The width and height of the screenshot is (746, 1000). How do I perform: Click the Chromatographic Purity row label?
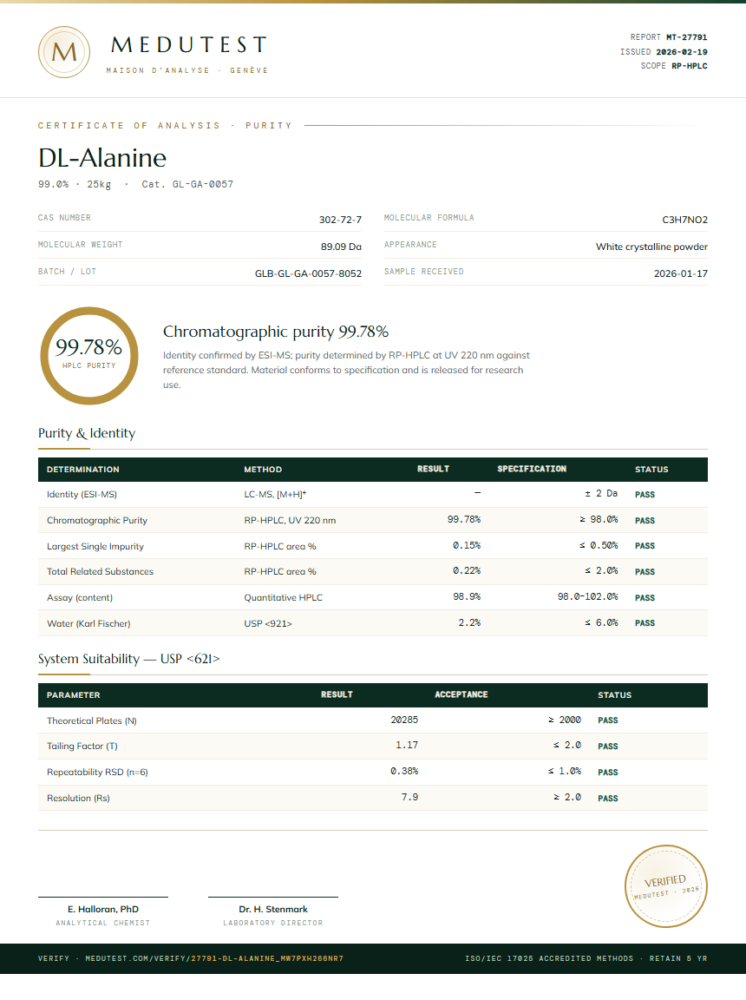coord(97,521)
